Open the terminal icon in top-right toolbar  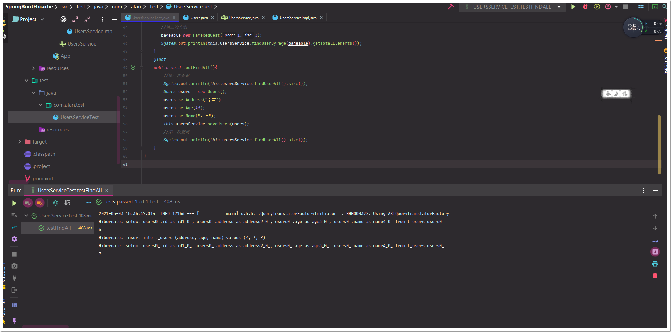pos(655,7)
